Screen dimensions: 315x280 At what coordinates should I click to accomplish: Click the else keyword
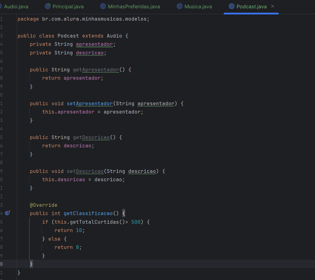54,239
